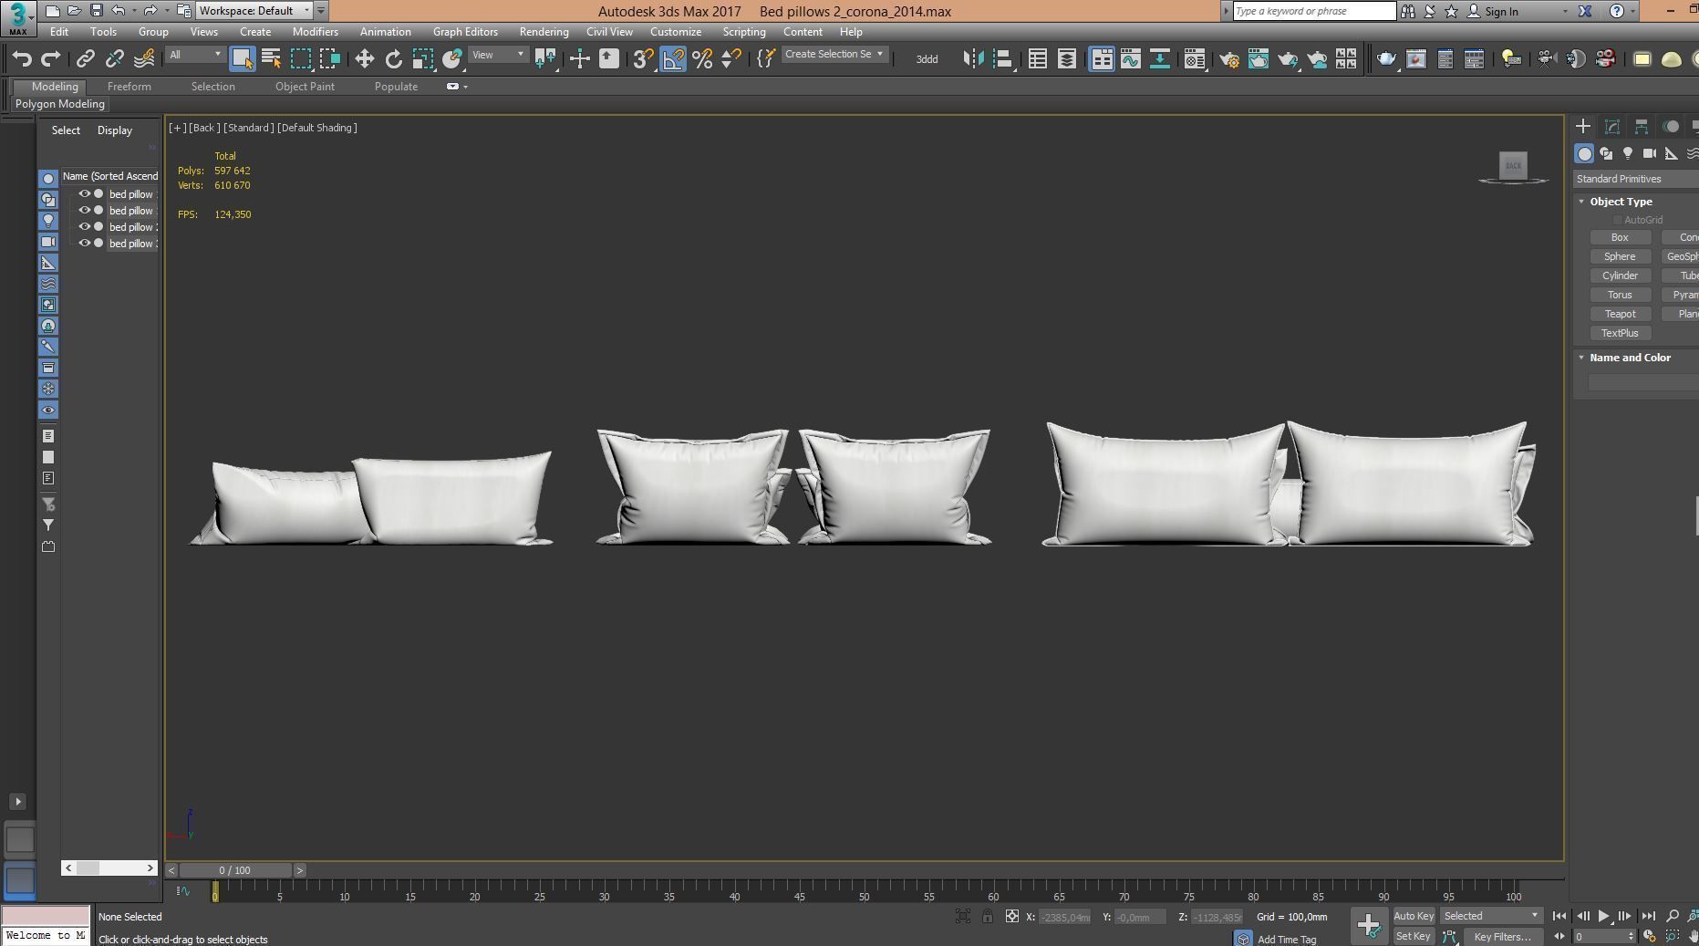
Task: Click the ViewCube Back face
Action: 1513,165
